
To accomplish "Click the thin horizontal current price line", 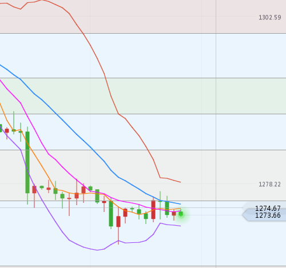I will (213, 215).
